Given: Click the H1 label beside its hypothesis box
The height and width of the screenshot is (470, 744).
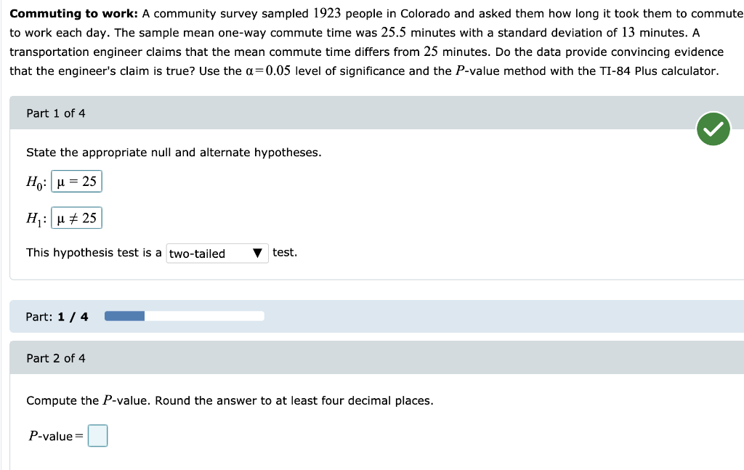Looking at the screenshot, I should [x=33, y=217].
